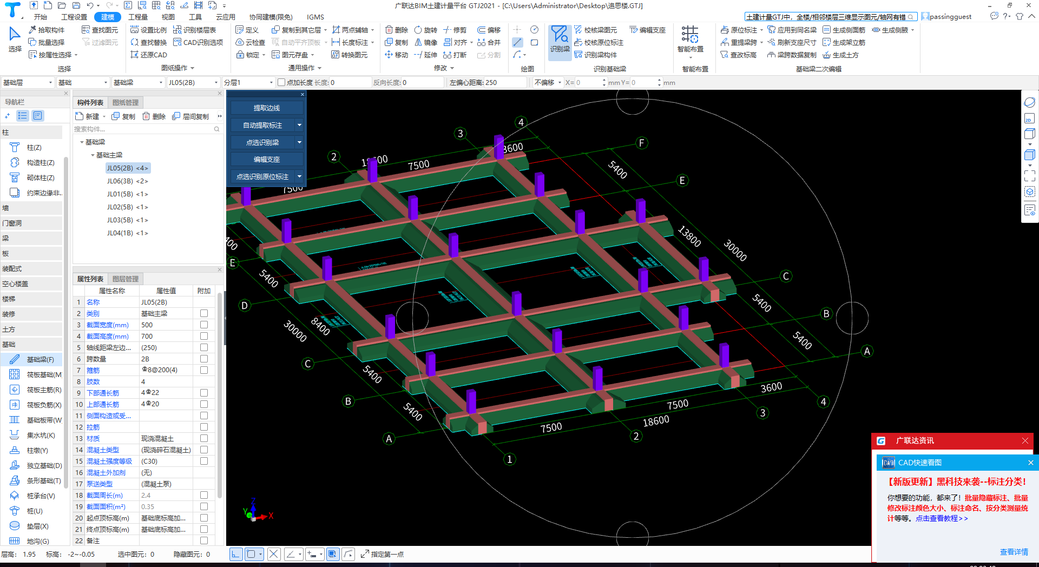Collapse the 基础主梁 tree node
The height and width of the screenshot is (567, 1039).
(x=93, y=155)
